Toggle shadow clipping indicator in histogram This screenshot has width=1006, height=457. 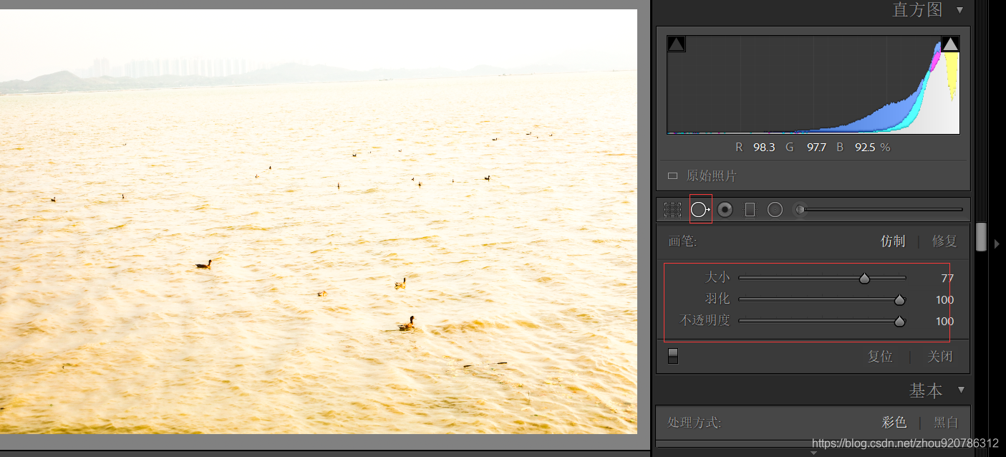pos(676,44)
